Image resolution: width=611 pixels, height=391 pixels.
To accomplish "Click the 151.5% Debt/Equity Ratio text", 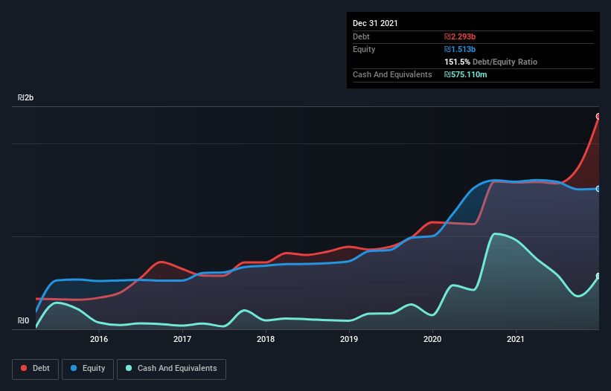I will (x=490, y=62).
